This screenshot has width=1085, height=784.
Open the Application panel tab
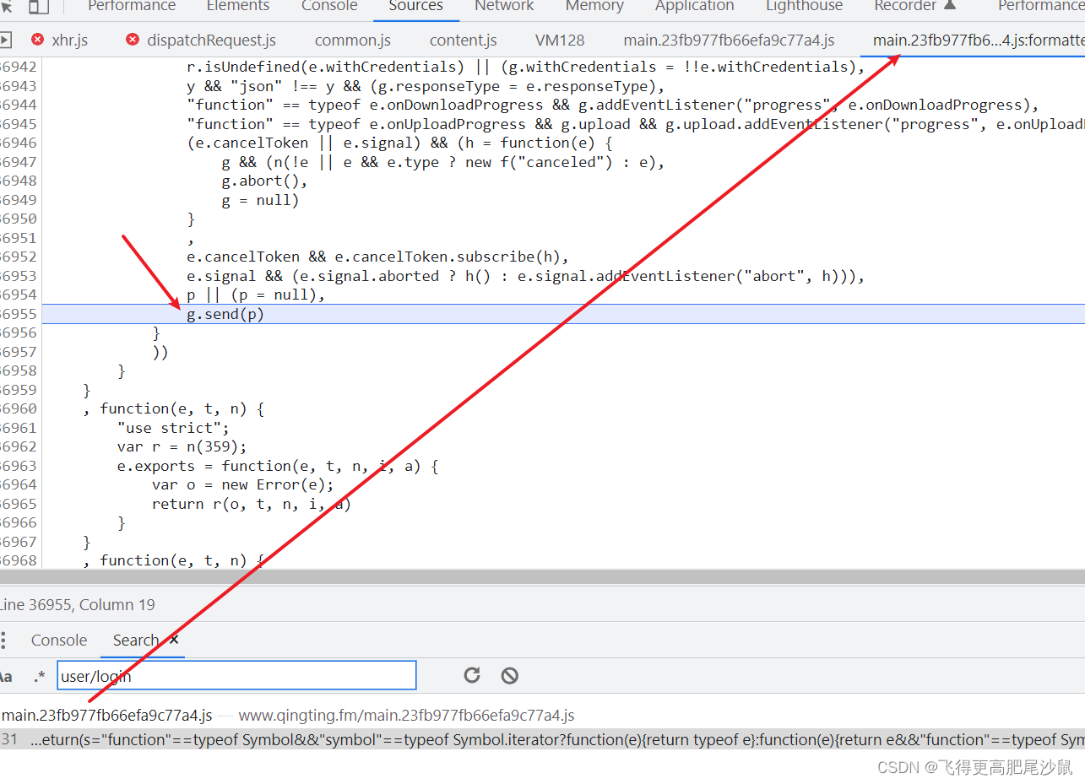pos(695,6)
